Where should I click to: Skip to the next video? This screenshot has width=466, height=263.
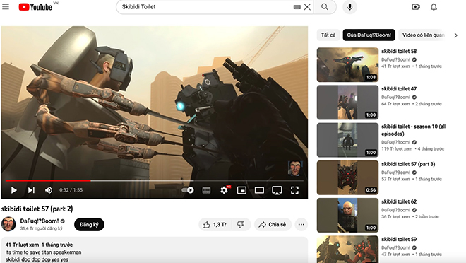click(x=31, y=190)
